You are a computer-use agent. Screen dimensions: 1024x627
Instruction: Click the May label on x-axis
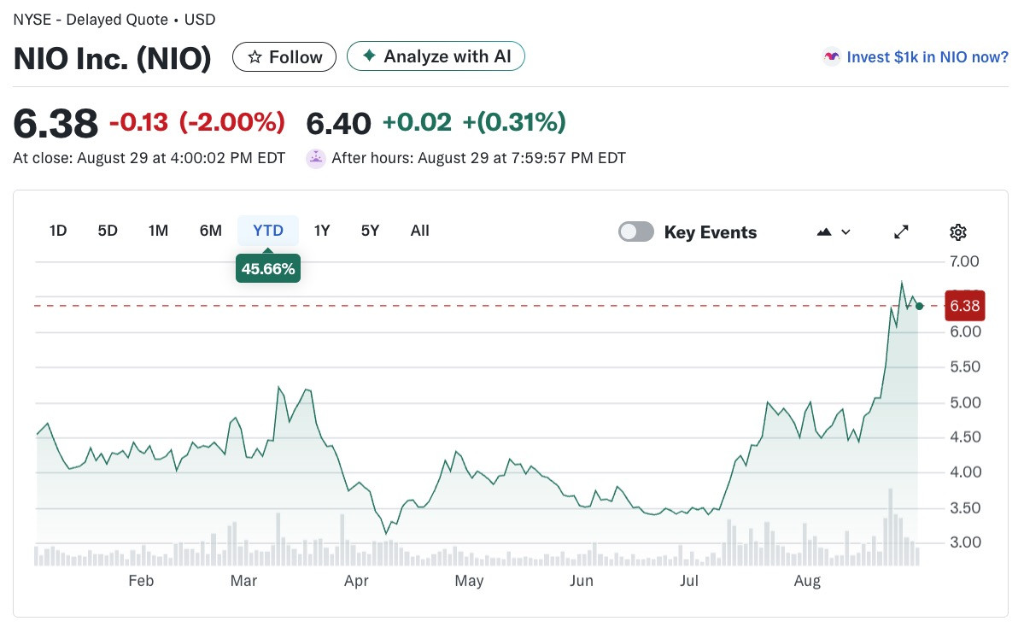point(469,581)
